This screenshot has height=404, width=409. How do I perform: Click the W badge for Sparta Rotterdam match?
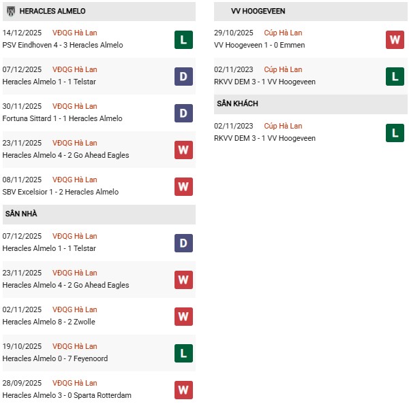click(183, 390)
